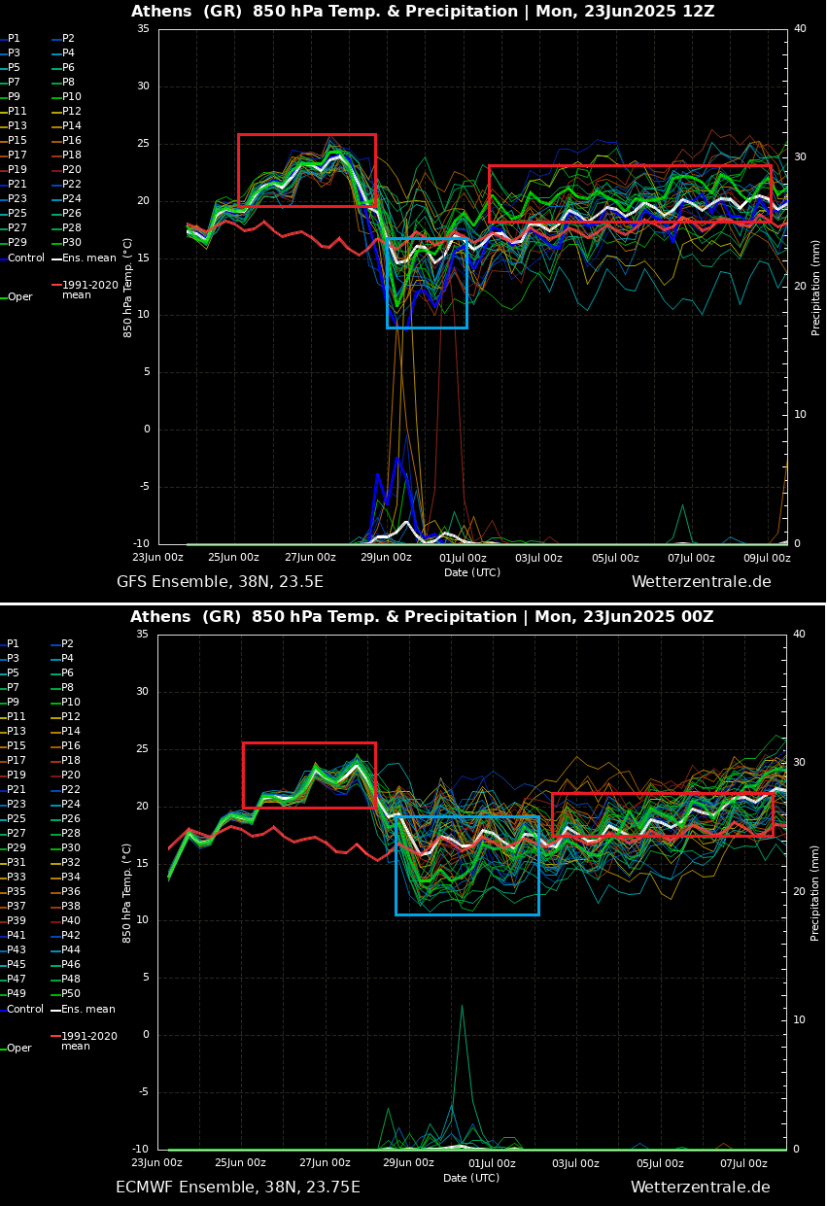
Task: Pick the P47 ensemble member label
Action: tap(17, 980)
